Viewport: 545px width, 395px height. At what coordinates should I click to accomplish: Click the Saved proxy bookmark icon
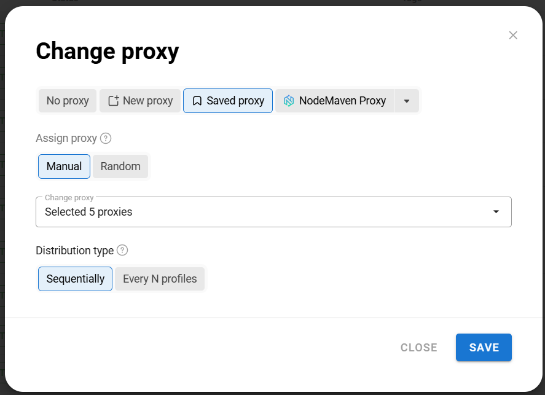point(197,101)
